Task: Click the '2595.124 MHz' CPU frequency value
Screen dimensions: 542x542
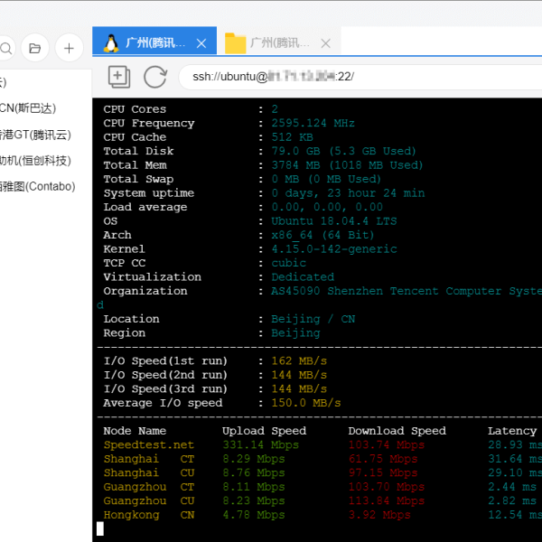Action: click(313, 123)
